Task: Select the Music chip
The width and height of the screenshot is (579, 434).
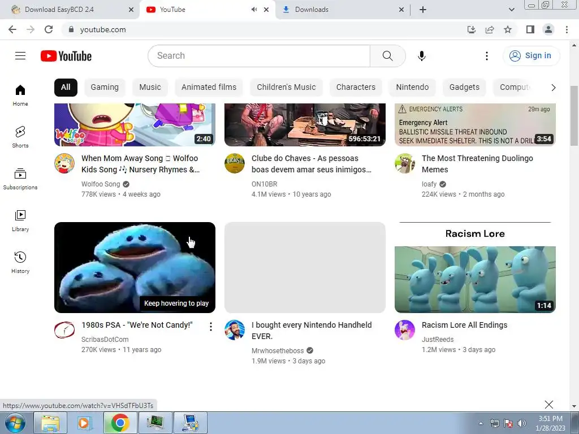Action: click(x=150, y=87)
